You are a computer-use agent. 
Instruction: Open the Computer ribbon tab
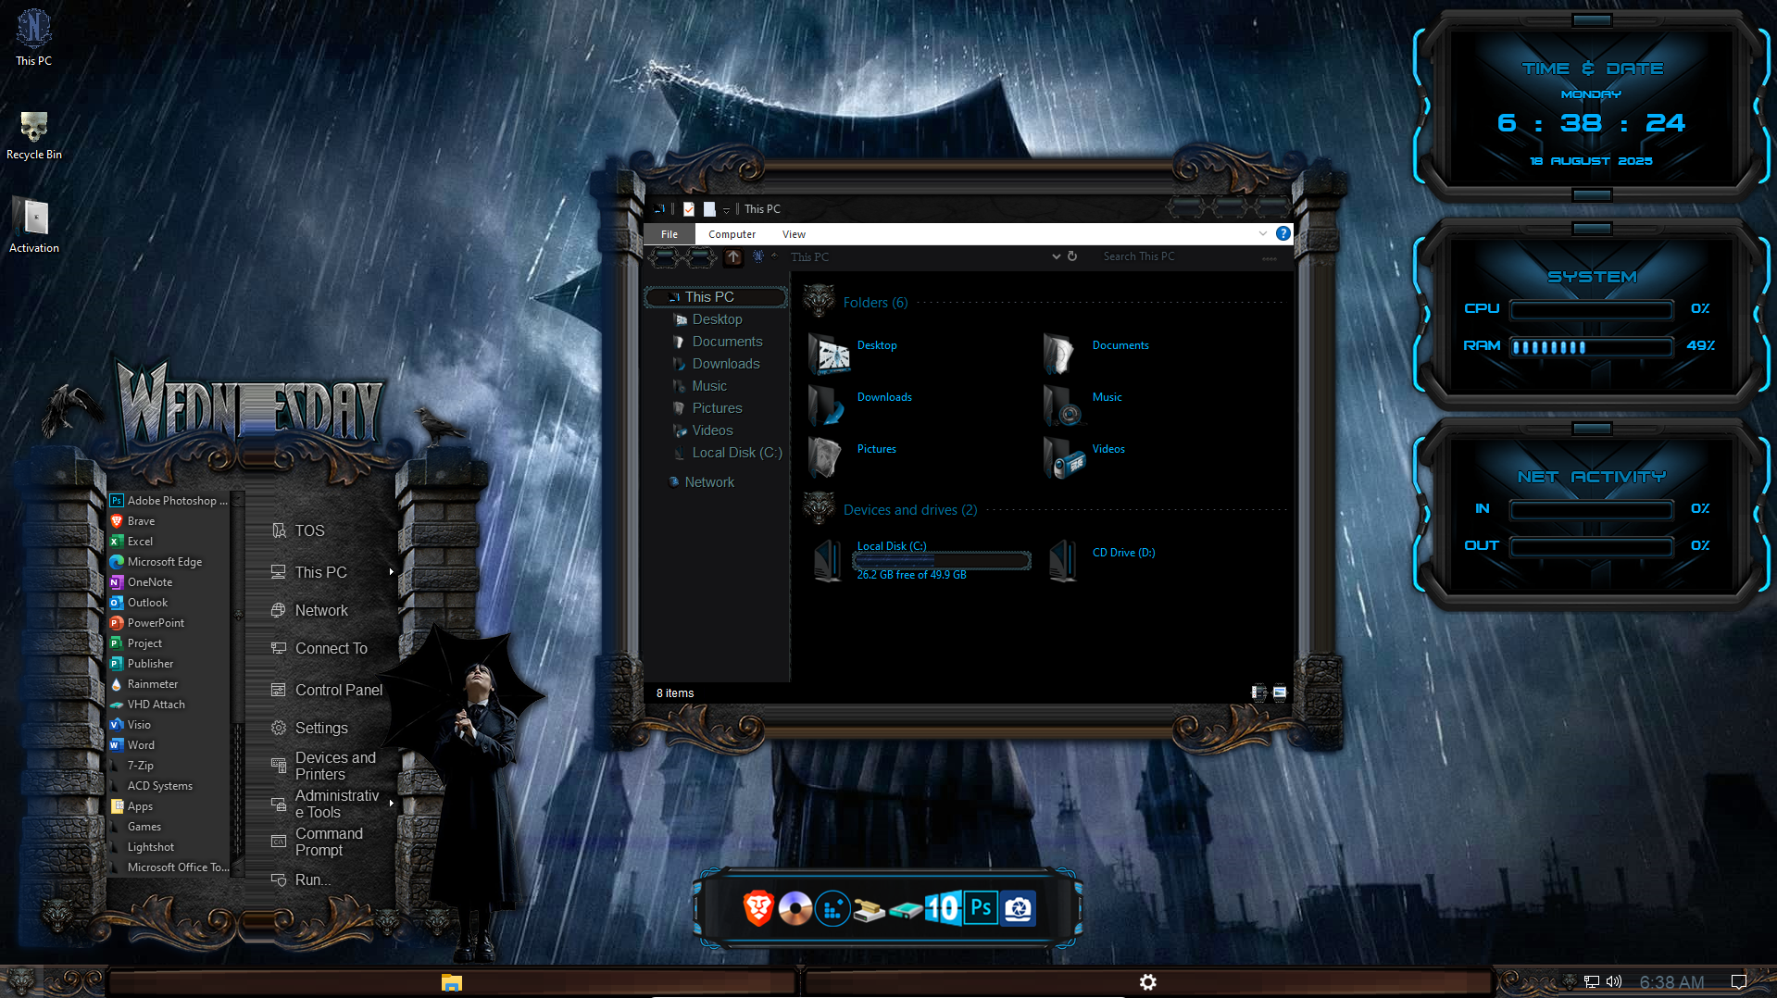click(x=732, y=234)
